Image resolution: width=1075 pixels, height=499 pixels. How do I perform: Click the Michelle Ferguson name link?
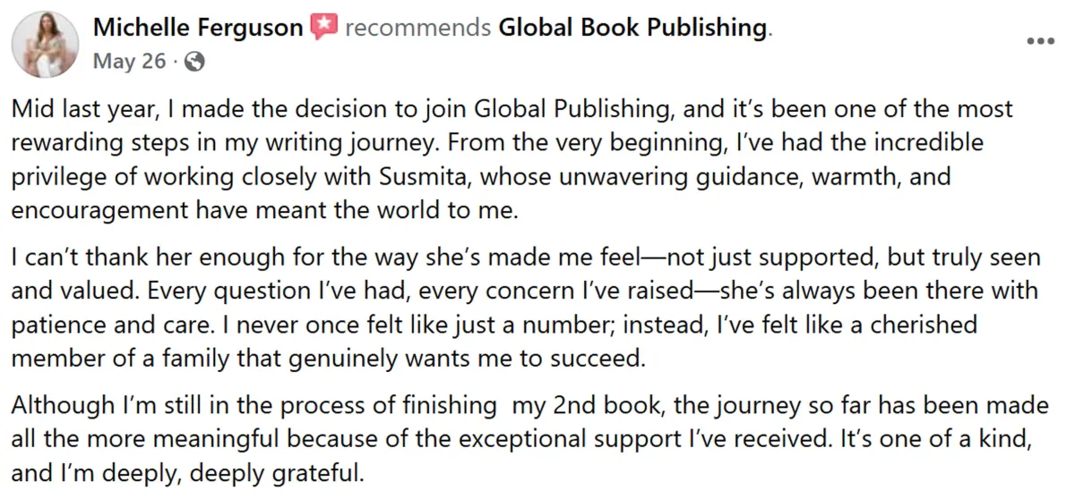click(198, 29)
